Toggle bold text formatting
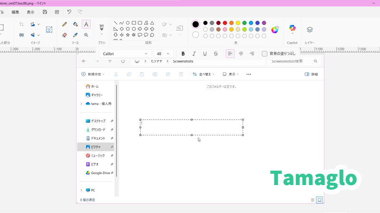The height and width of the screenshot is (213, 380). point(183,54)
